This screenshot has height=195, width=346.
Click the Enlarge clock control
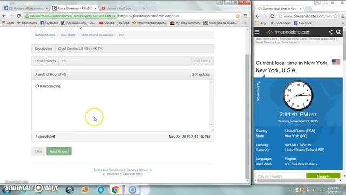tap(258, 91)
